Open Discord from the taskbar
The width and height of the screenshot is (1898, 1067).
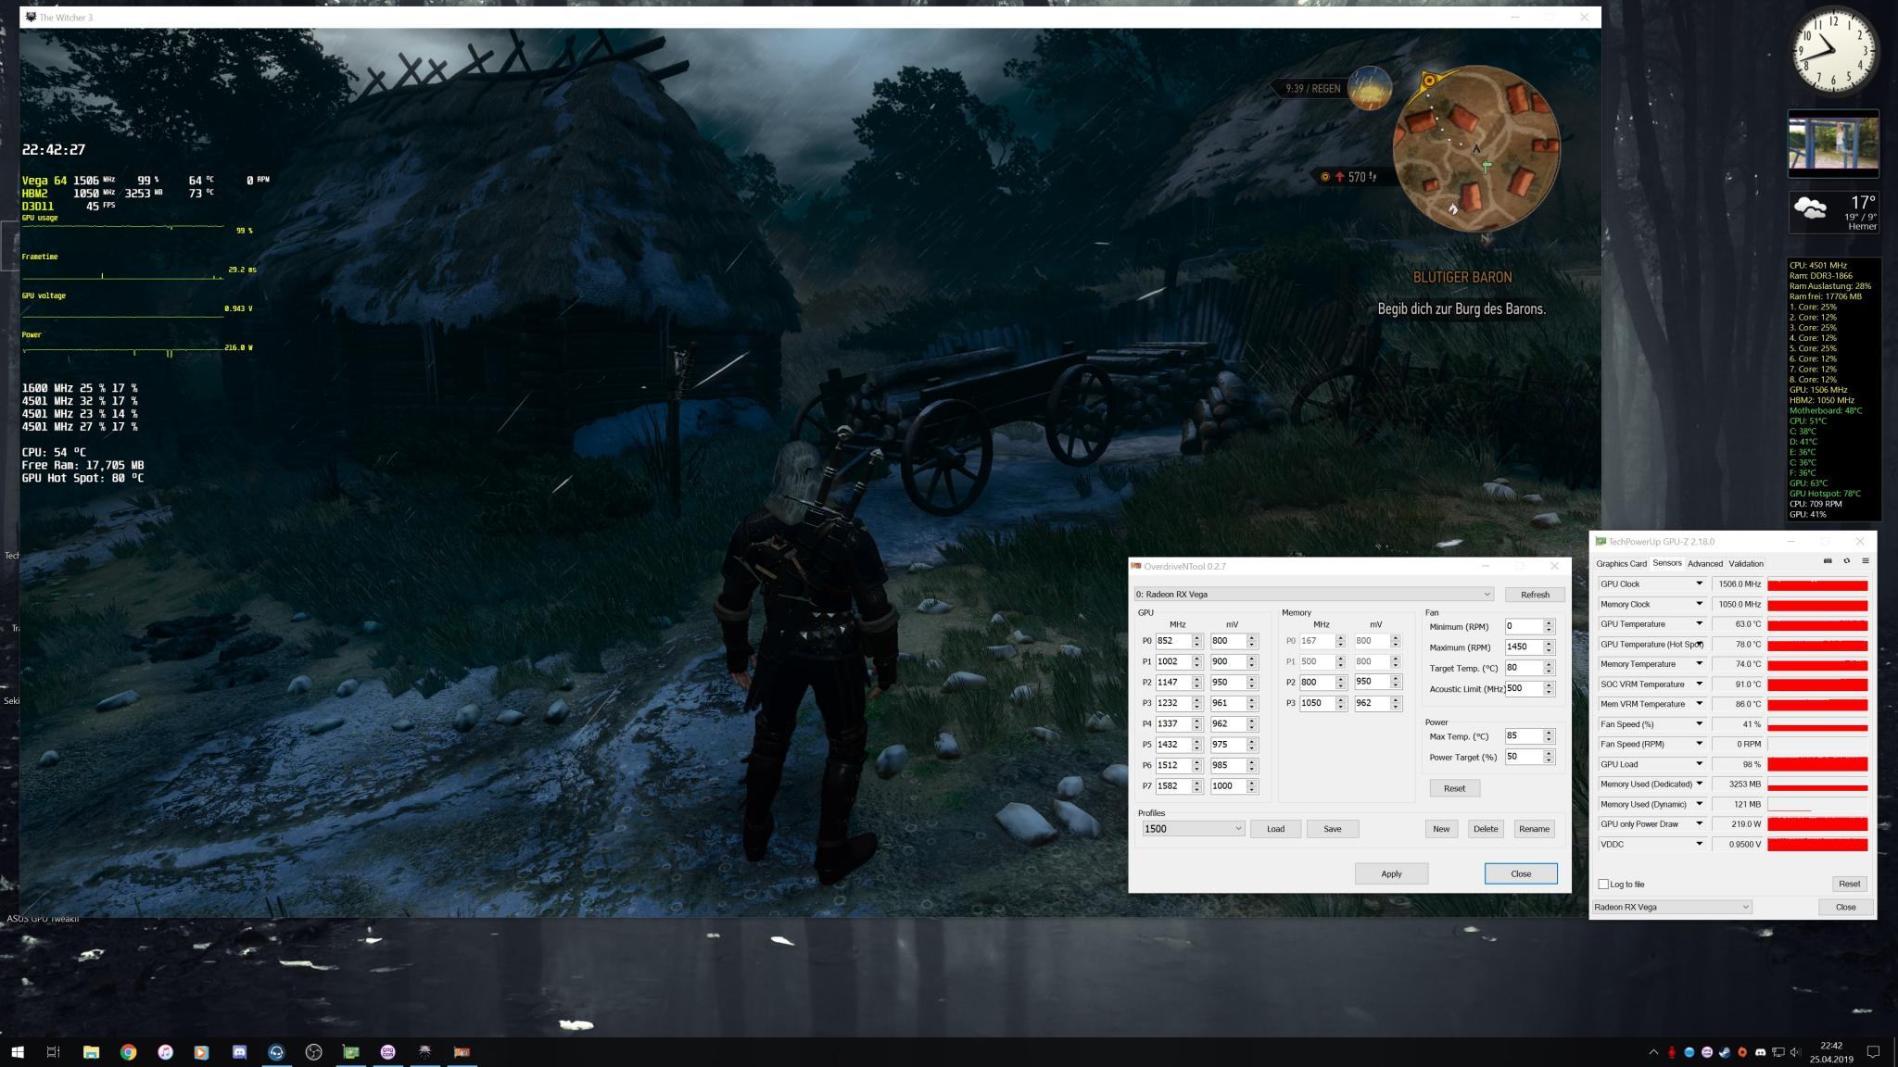pos(239,1052)
